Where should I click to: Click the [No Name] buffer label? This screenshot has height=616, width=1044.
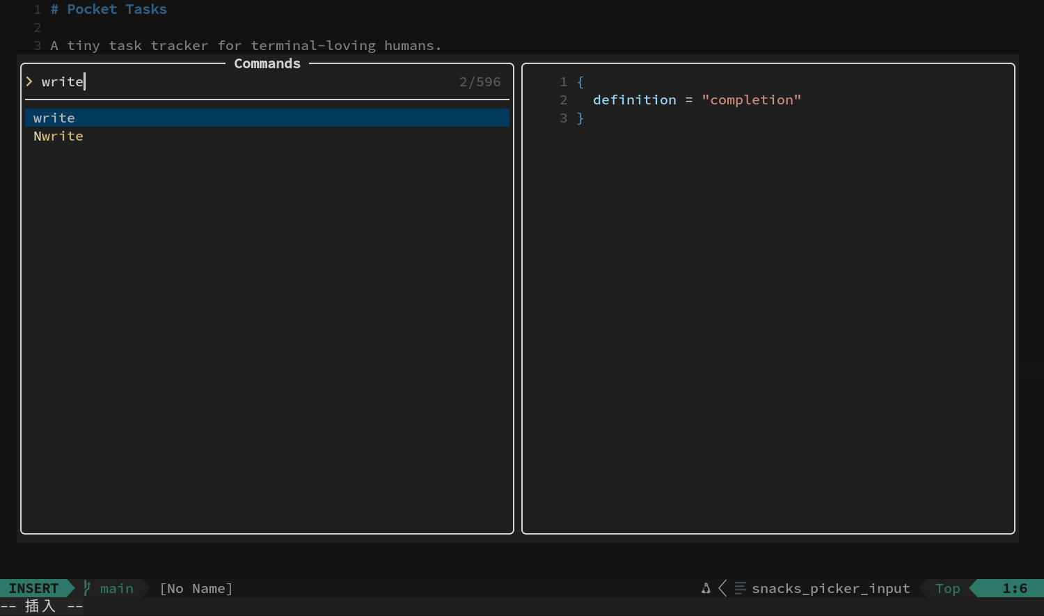point(196,588)
